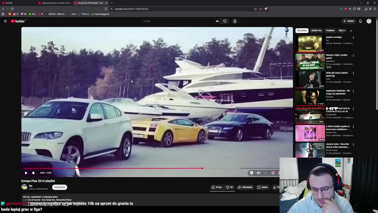Play the video
The width and height of the screenshot is (378, 213).
(x=26, y=173)
